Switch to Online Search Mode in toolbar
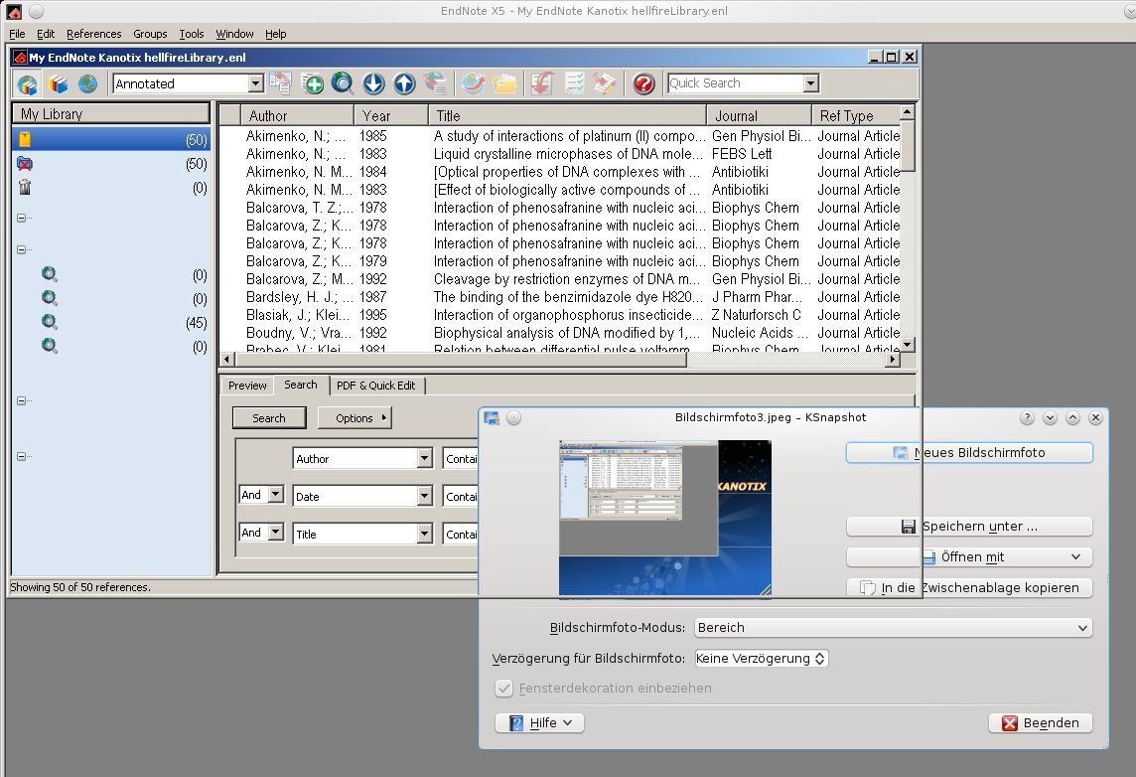 coord(87,84)
